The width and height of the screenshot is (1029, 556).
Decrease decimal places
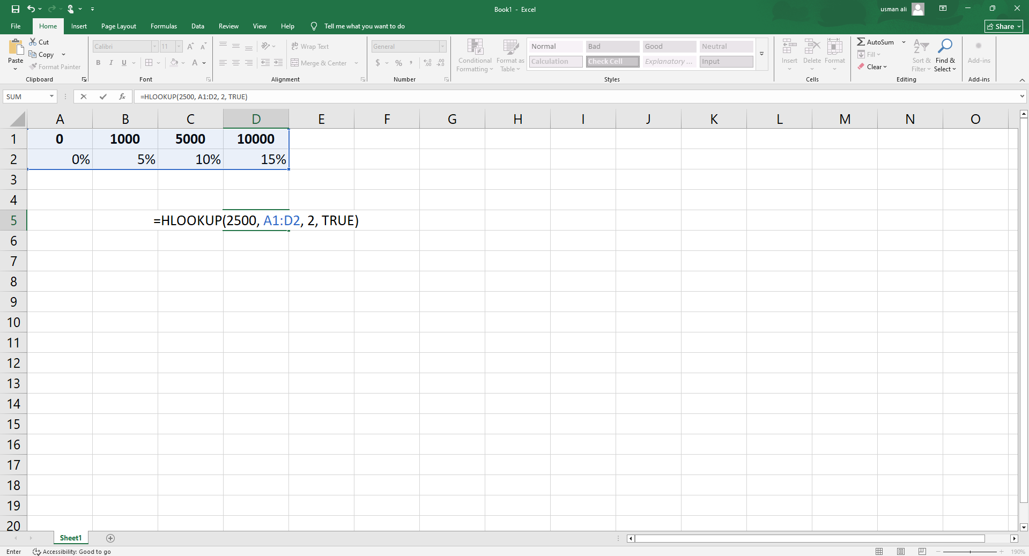point(440,63)
